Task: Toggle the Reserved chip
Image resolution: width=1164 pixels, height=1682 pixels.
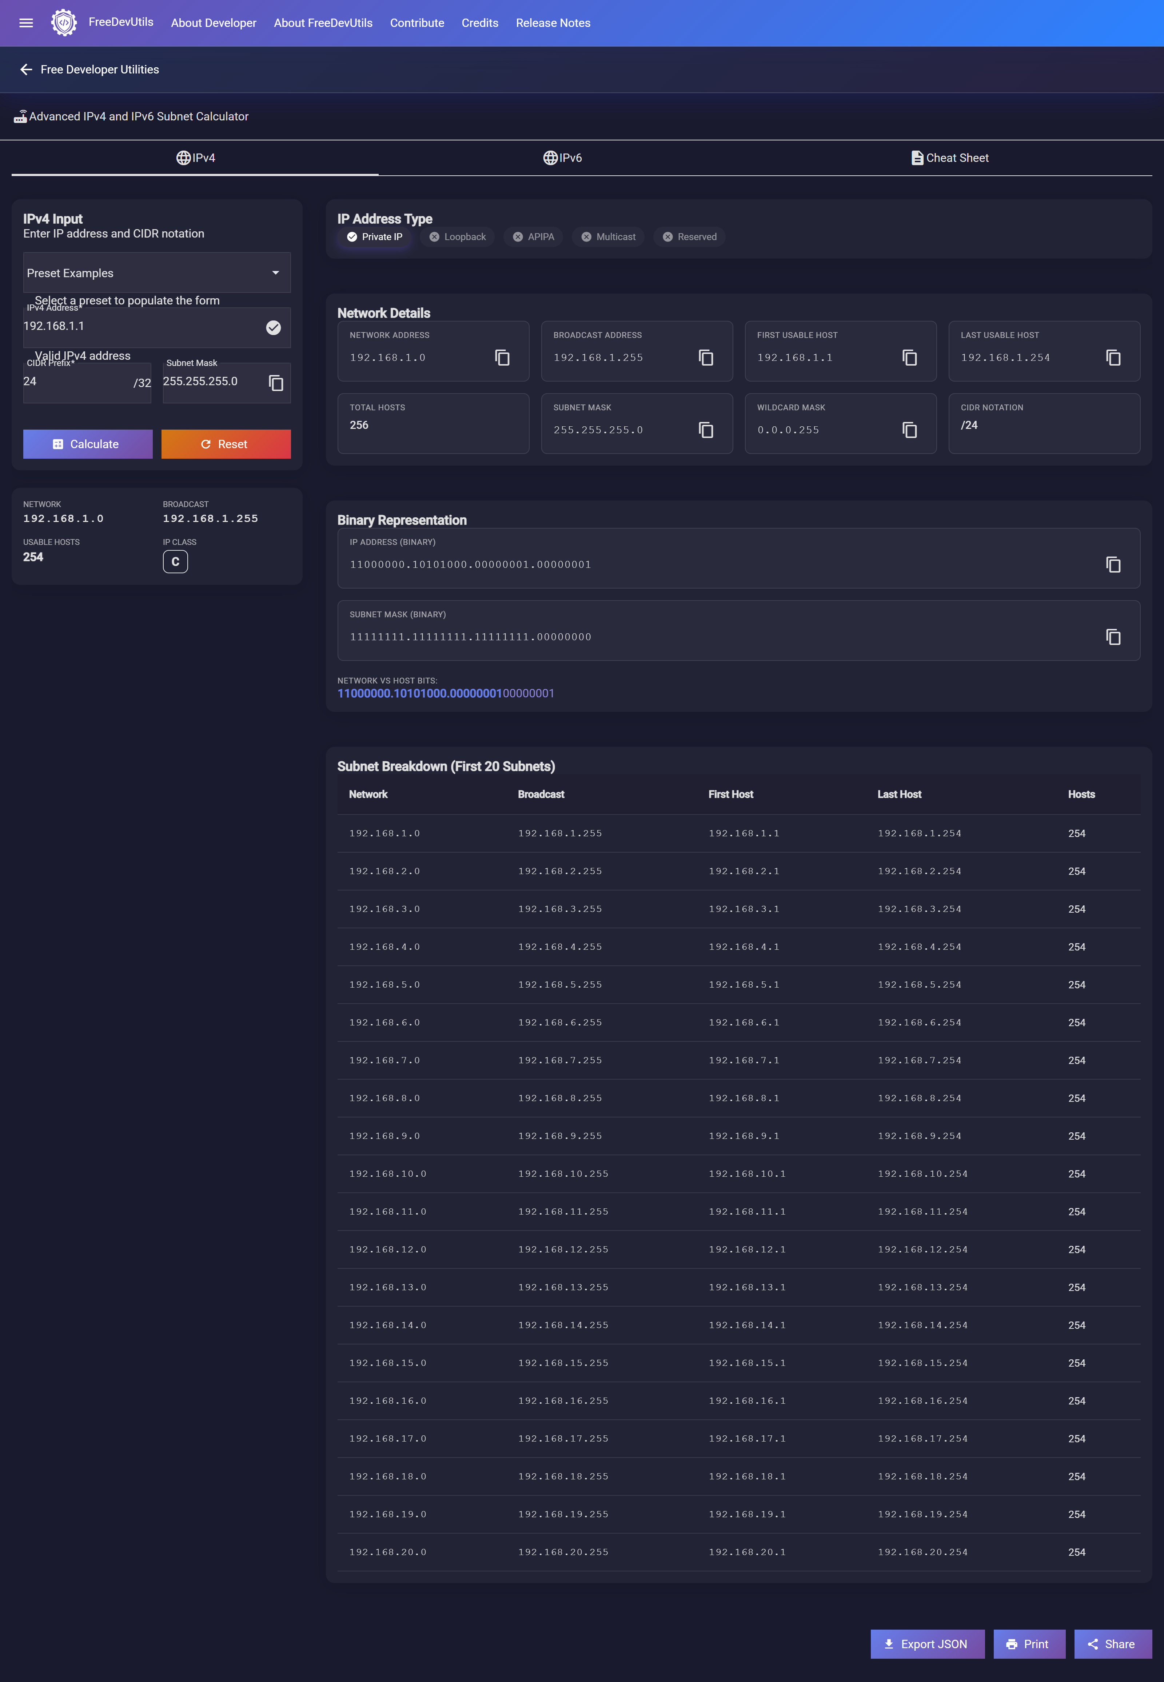Action: click(x=689, y=237)
